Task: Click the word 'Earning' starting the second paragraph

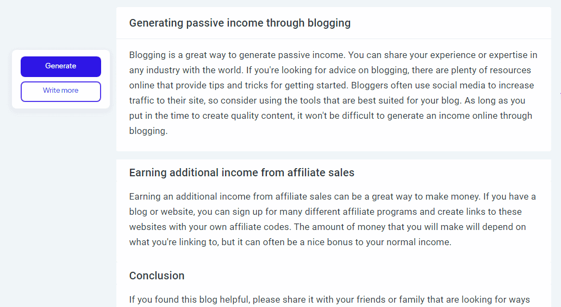Action: pos(145,197)
